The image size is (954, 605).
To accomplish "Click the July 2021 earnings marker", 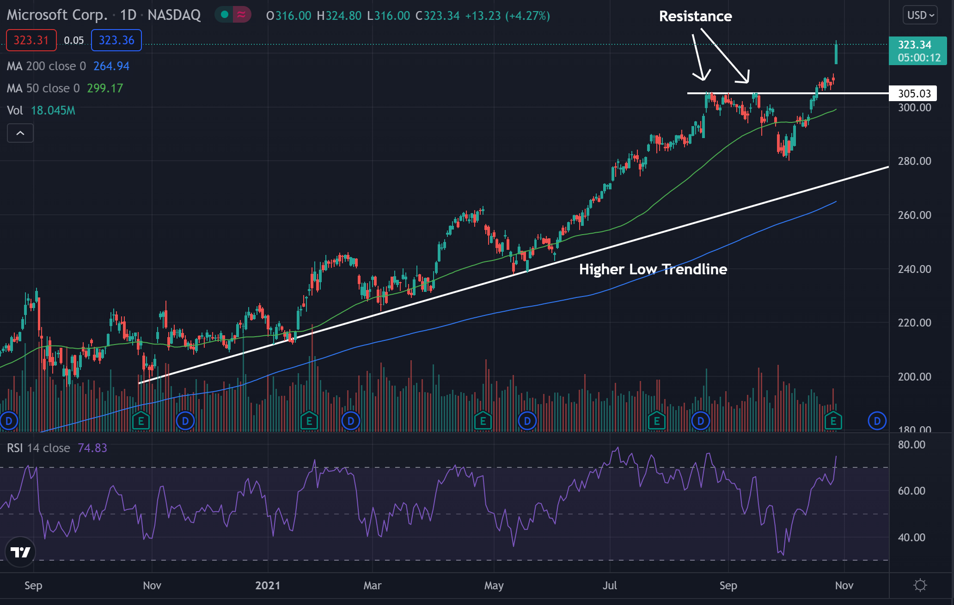I will click(657, 421).
